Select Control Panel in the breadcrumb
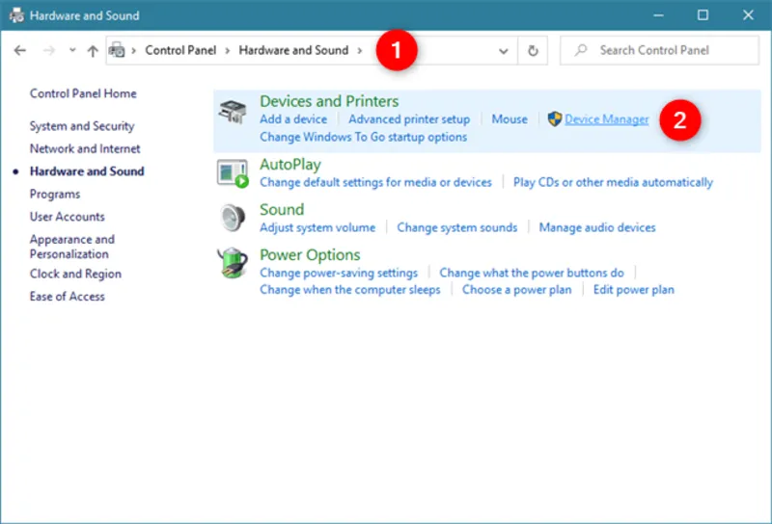 [180, 50]
